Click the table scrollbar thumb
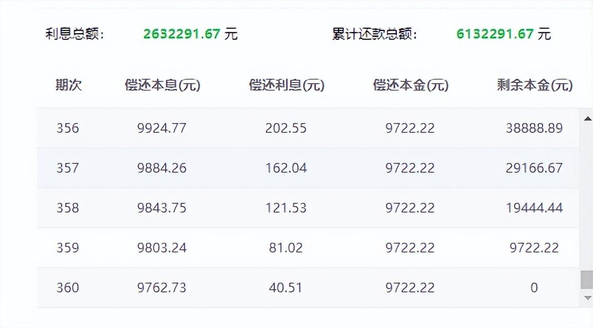Image resolution: width=593 pixels, height=328 pixels. (x=586, y=280)
